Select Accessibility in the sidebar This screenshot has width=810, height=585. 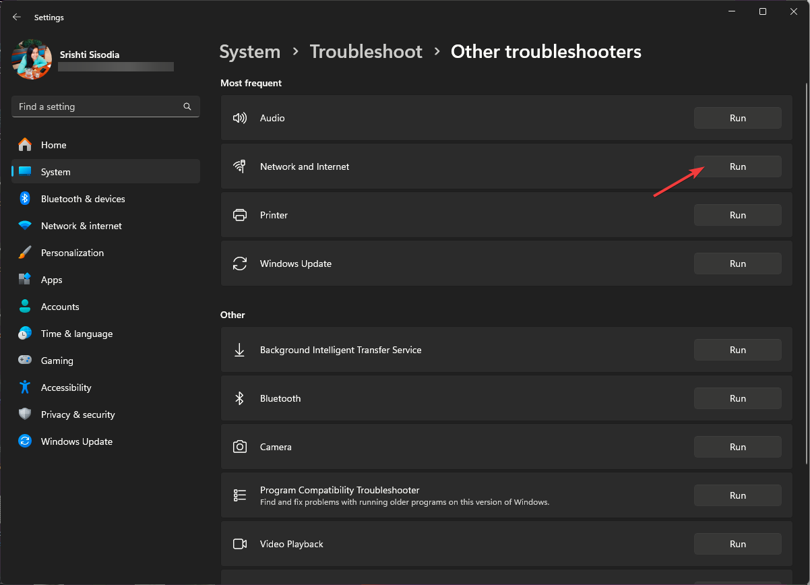point(65,388)
